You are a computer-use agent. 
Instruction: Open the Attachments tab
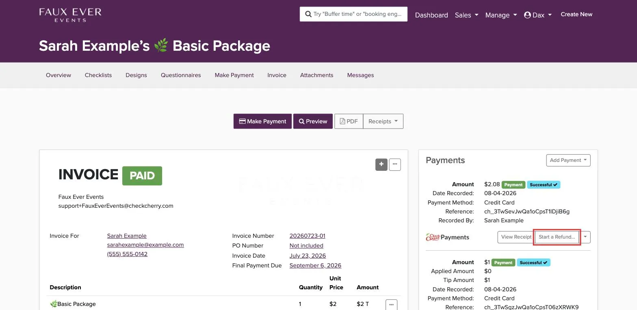(x=316, y=75)
